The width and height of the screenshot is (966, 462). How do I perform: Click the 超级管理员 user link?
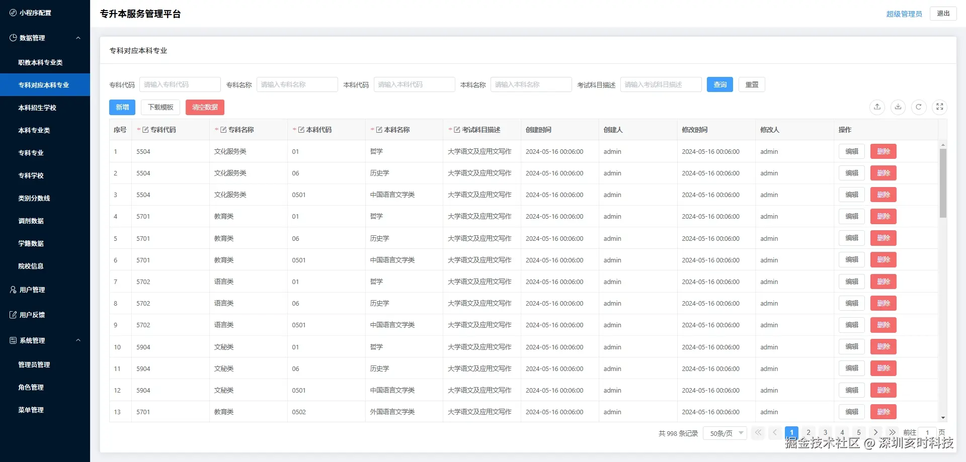pos(904,14)
